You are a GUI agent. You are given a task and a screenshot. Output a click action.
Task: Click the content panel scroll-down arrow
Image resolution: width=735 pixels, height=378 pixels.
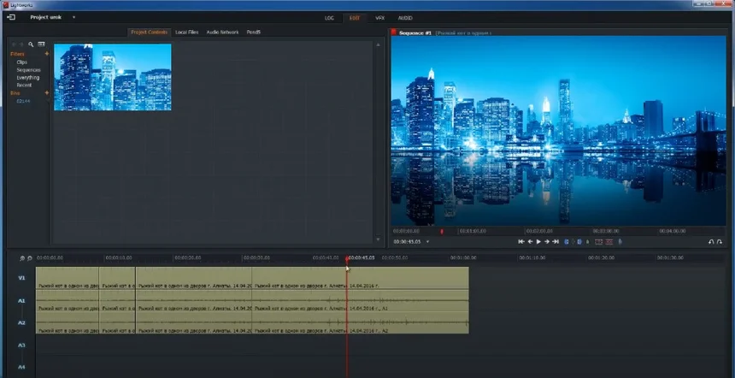coord(378,239)
